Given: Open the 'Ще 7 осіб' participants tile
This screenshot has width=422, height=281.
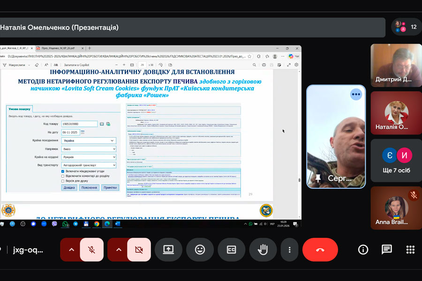Looking at the screenshot, I should coord(396,161).
